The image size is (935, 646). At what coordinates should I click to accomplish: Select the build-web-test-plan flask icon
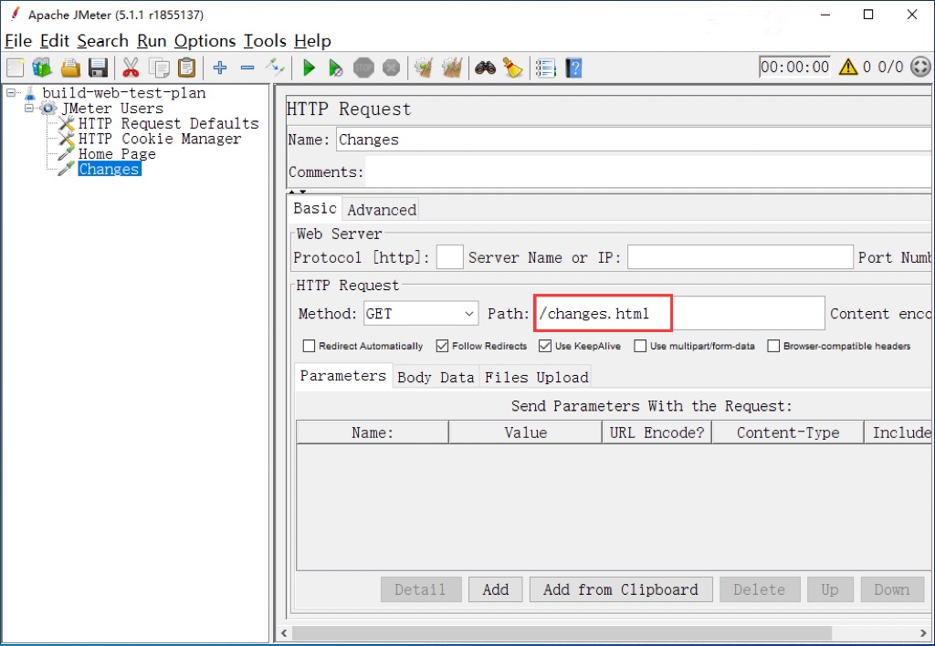pyautogui.click(x=30, y=93)
